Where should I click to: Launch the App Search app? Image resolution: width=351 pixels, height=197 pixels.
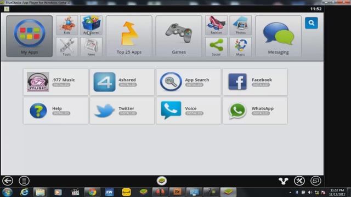(189, 82)
